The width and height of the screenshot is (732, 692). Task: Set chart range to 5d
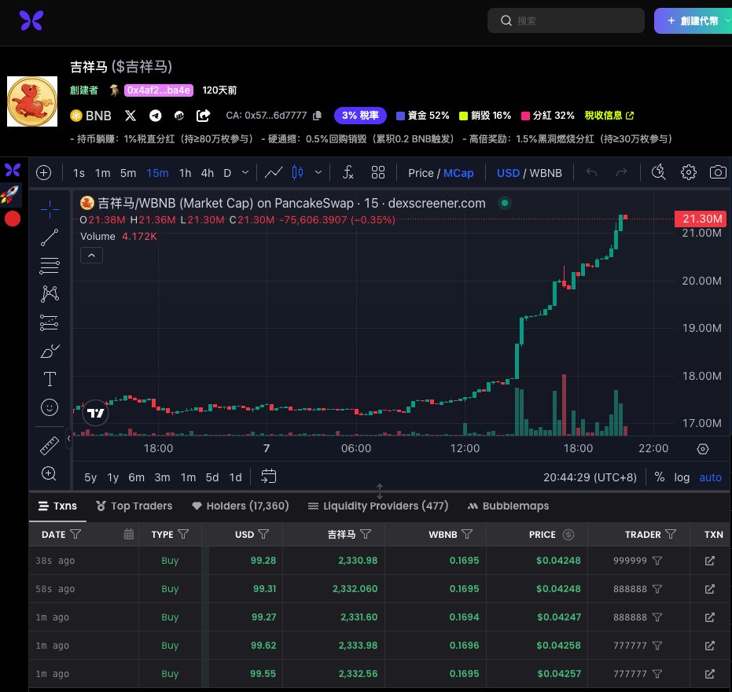tap(212, 477)
